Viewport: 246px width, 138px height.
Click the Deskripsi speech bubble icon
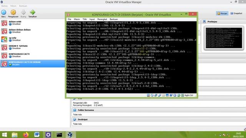click(x=75, y=120)
